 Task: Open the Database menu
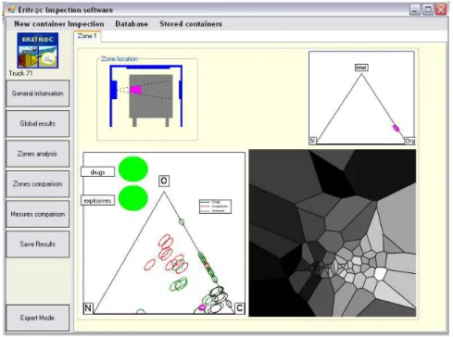(x=132, y=24)
